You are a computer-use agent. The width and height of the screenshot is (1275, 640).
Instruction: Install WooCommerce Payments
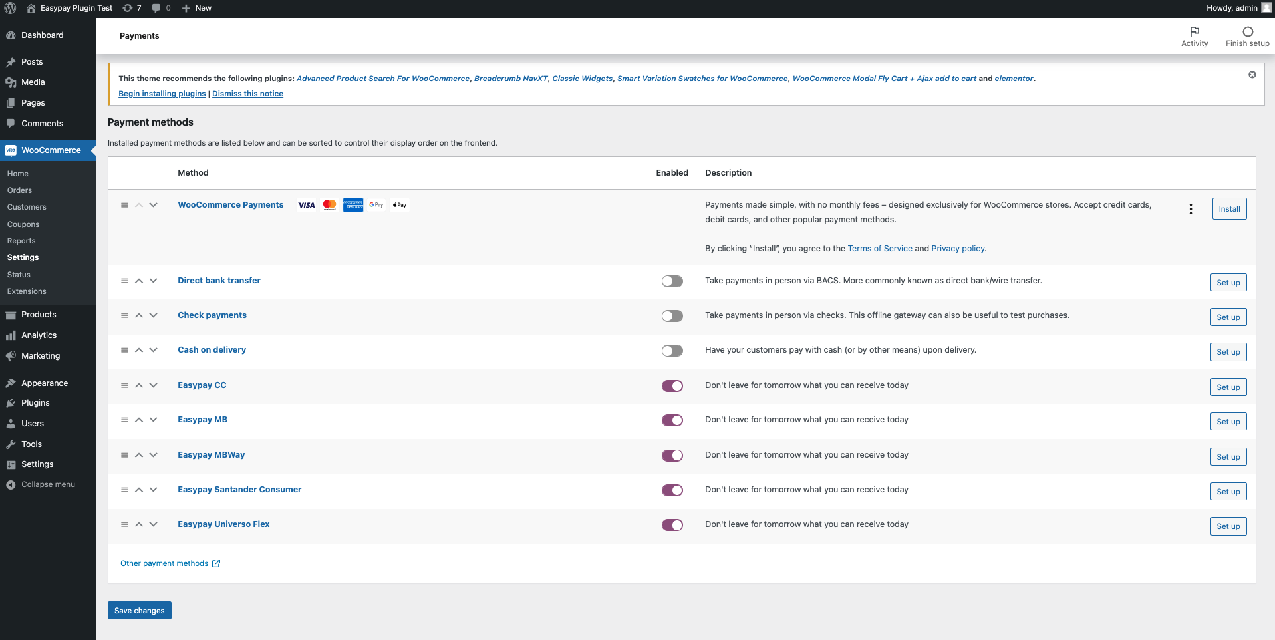tap(1229, 209)
